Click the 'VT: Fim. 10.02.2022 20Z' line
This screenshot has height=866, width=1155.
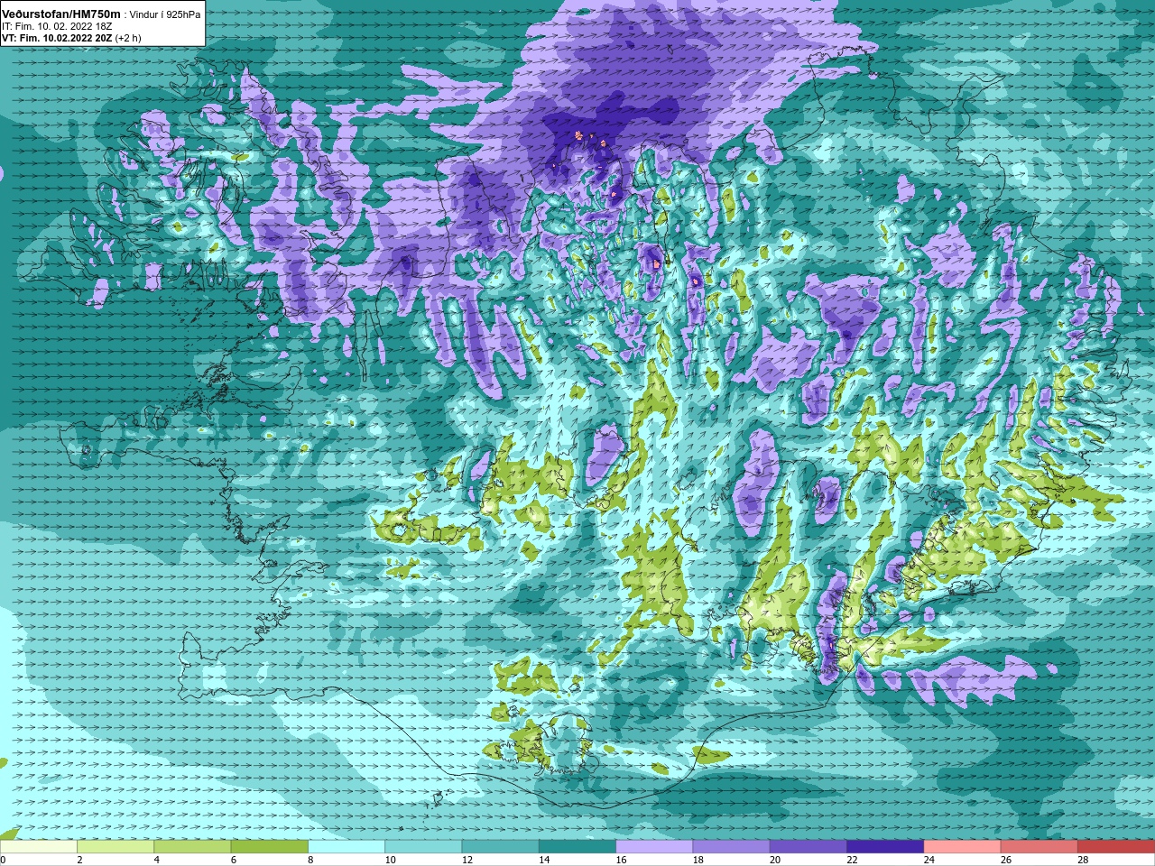click(x=57, y=38)
